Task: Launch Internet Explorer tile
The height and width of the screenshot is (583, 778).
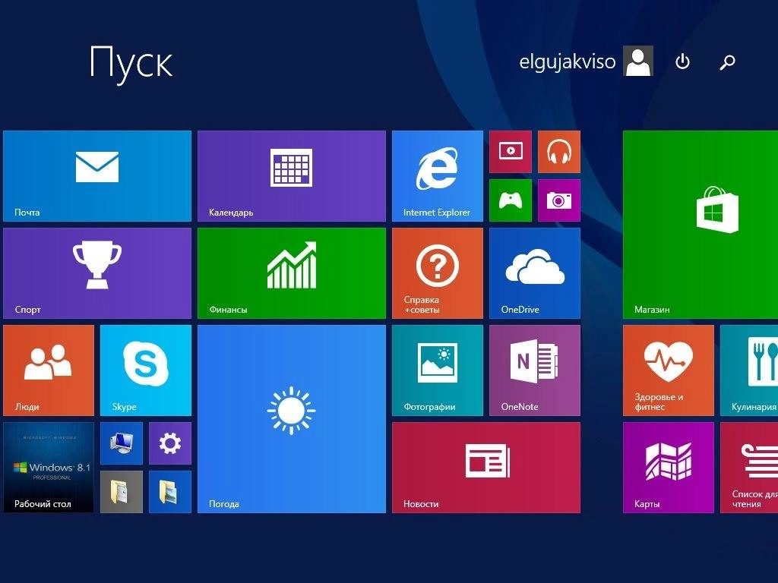Action: pos(438,176)
